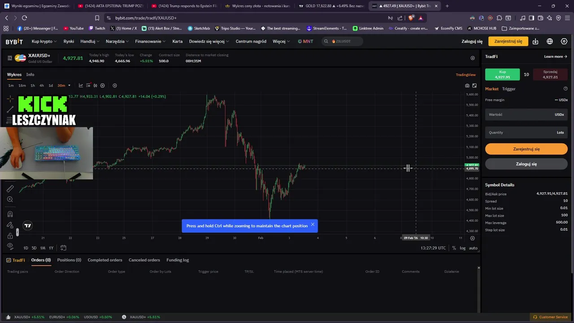Switch to GOLD 17,622.88 browser tab
Viewport: 574px width, 323px height.
pos(330,6)
